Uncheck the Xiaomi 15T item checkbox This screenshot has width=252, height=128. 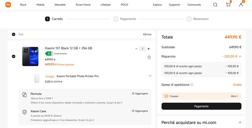click(x=14, y=56)
